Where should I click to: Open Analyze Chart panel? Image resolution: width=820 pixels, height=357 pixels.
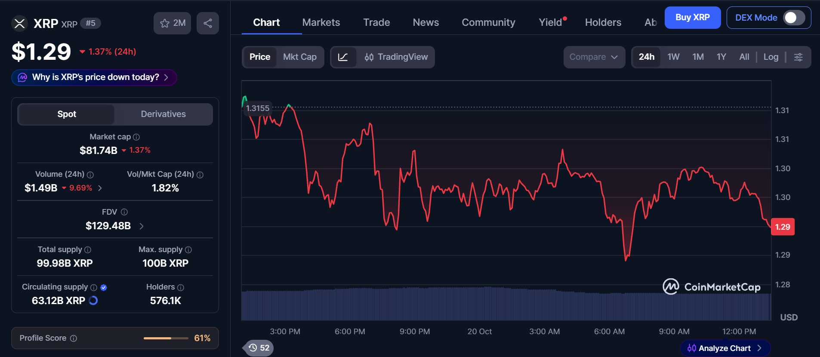point(725,348)
